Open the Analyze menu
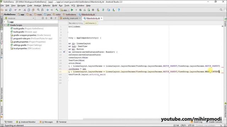Screen dimensions: 227x127 pyautogui.click(x=38, y=6)
